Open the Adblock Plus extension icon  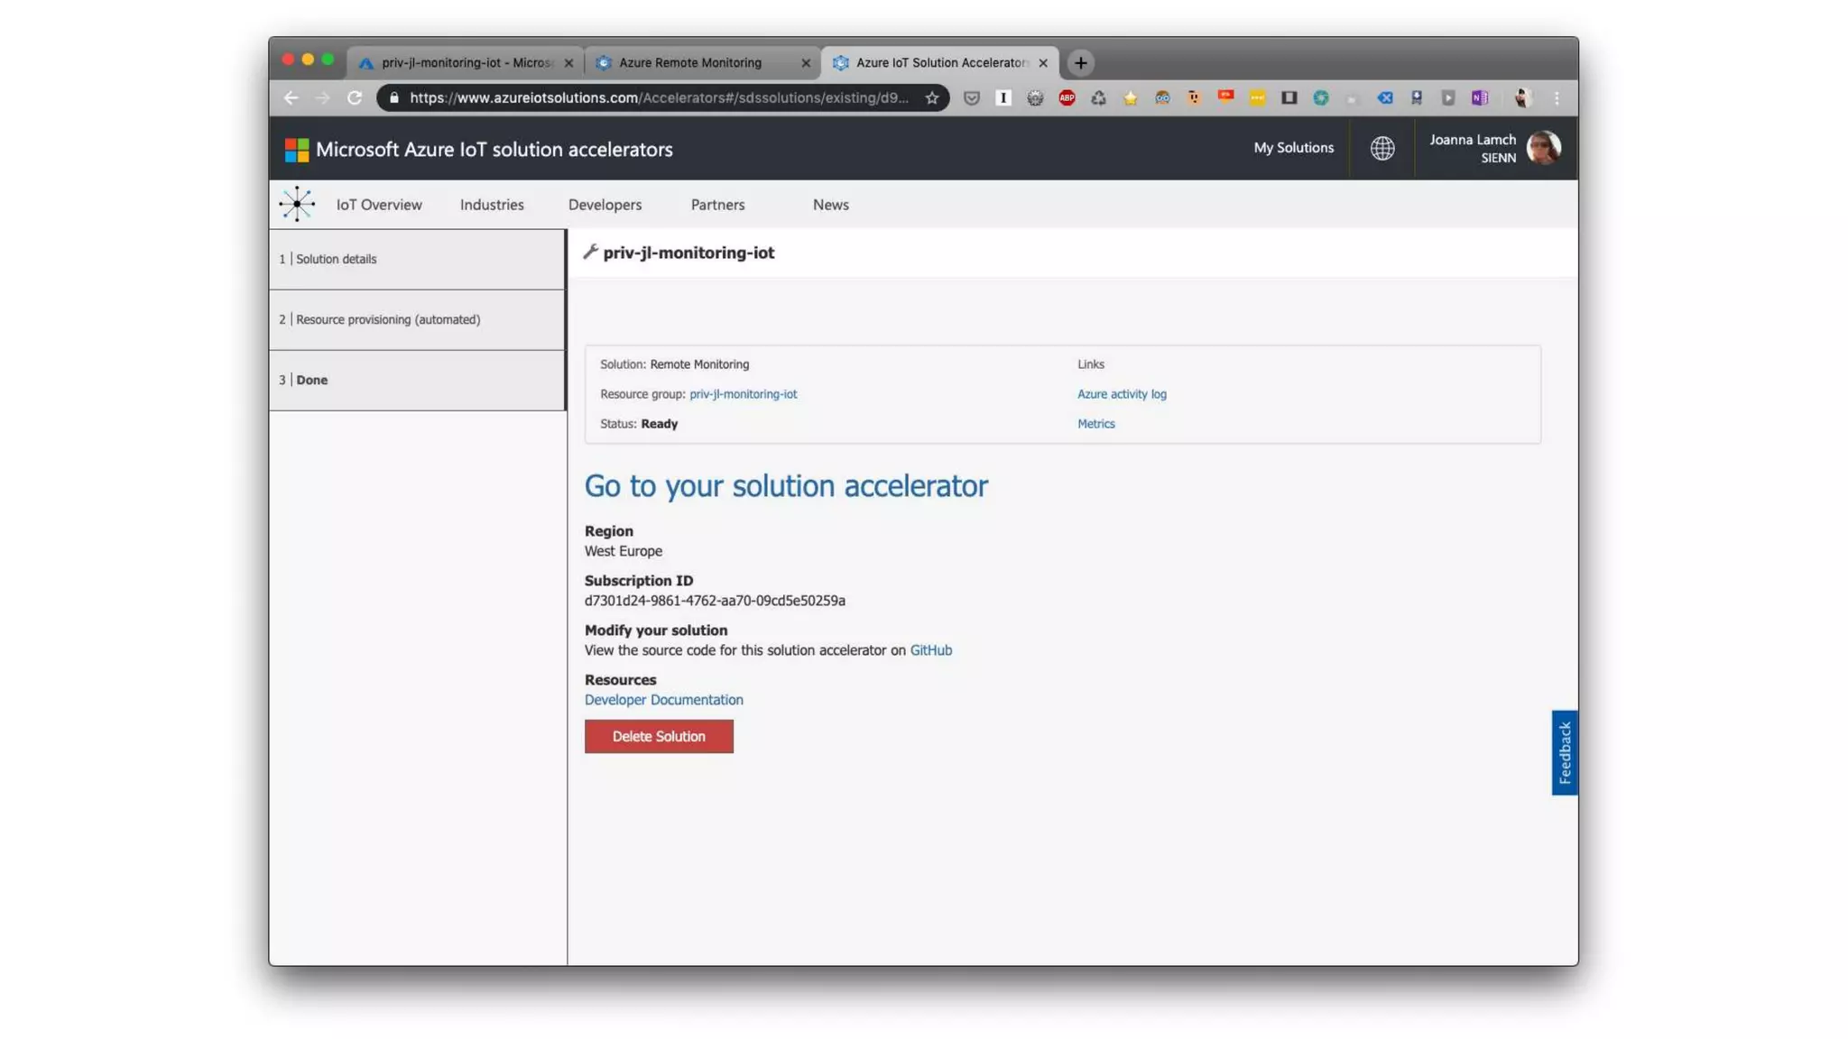[1067, 98]
